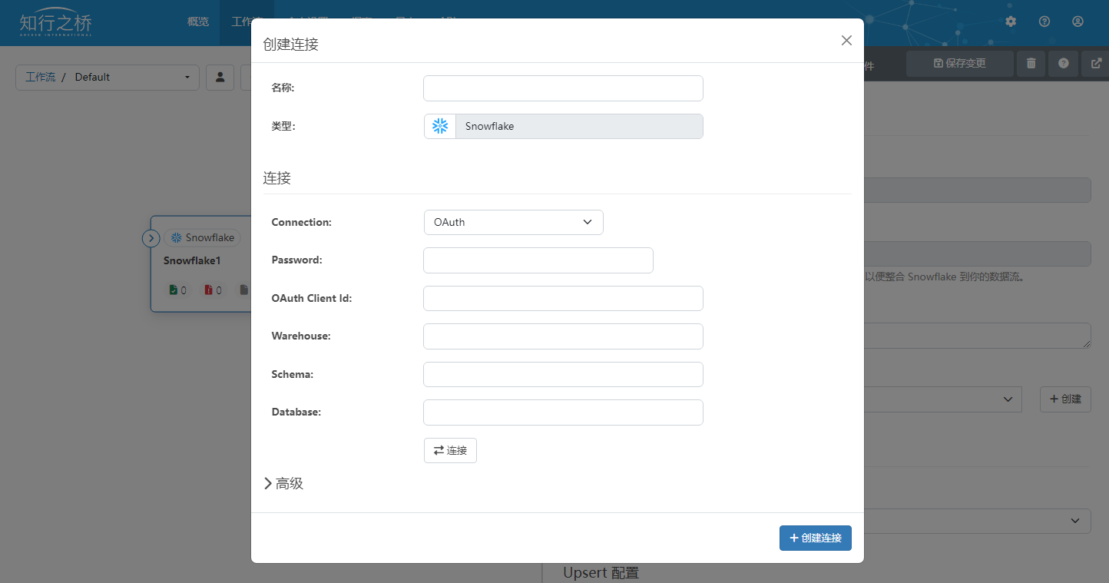The width and height of the screenshot is (1109, 583).
Task: Click the 连接 test button
Action: pos(450,451)
